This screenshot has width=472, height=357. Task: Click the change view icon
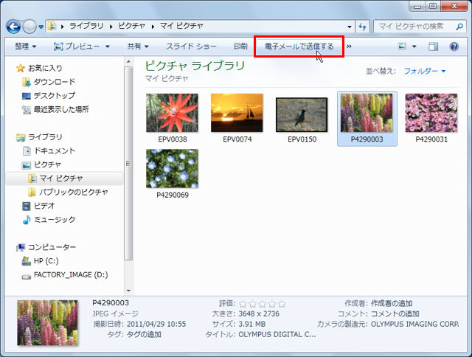pos(402,46)
